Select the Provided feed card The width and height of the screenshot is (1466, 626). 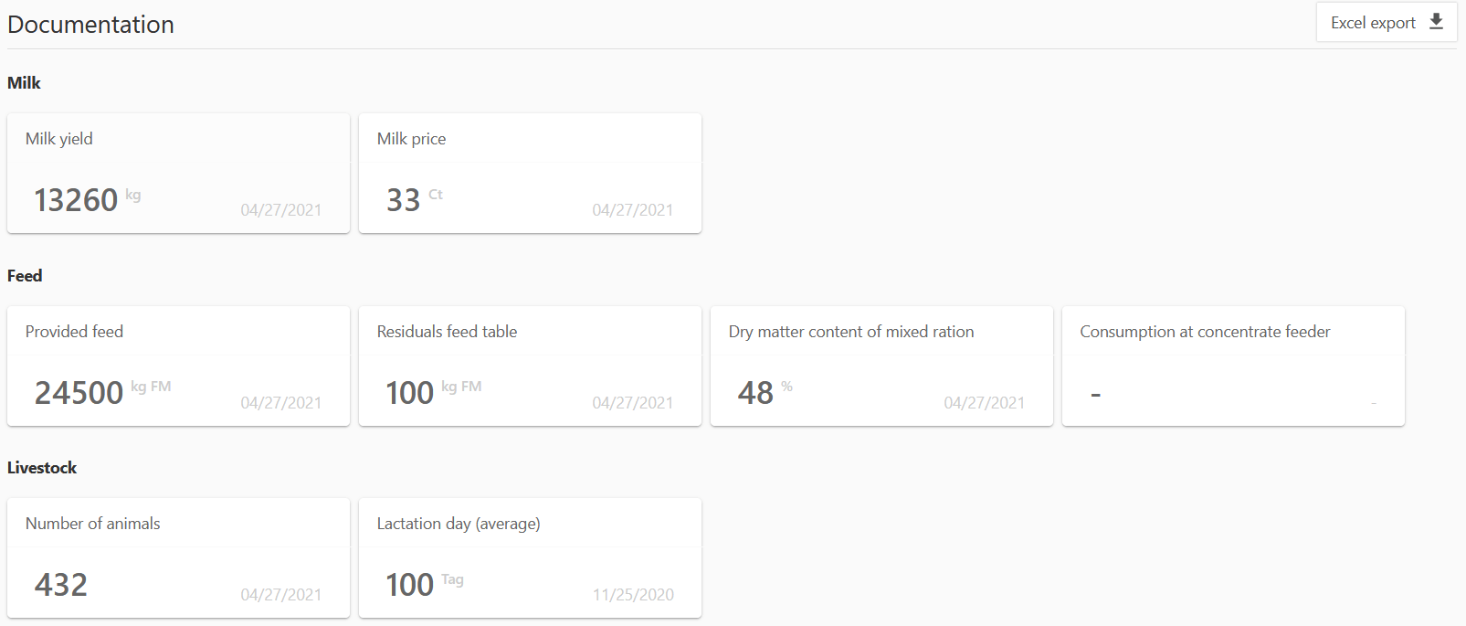point(178,366)
